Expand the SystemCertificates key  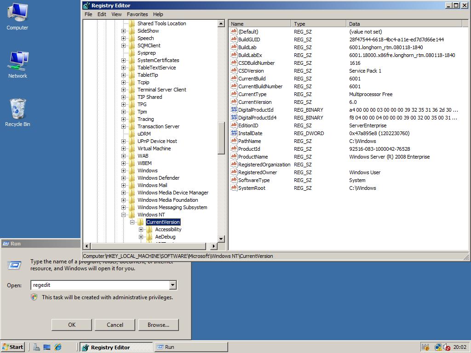coord(123,60)
